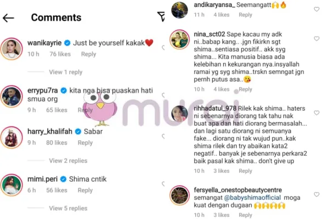Viewport: 329px width, 219px height.
Task: Expand View 5 replies under mimi.peri
Action: click(68, 208)
